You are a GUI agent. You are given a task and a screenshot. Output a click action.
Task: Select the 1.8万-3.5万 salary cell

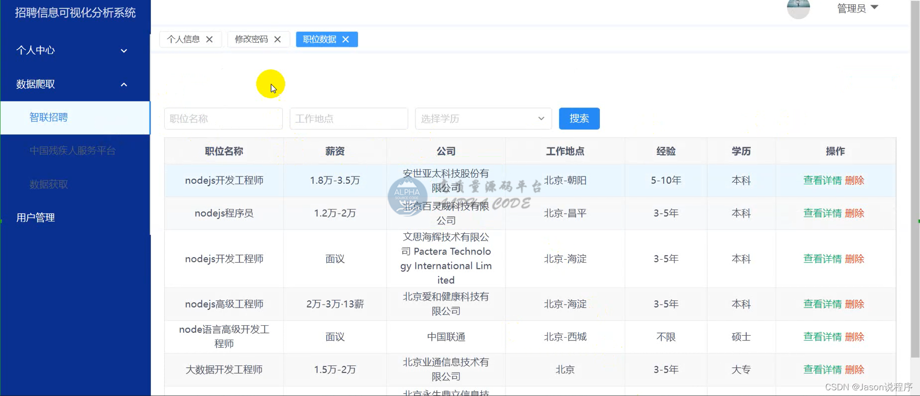[x=335, y=180]
